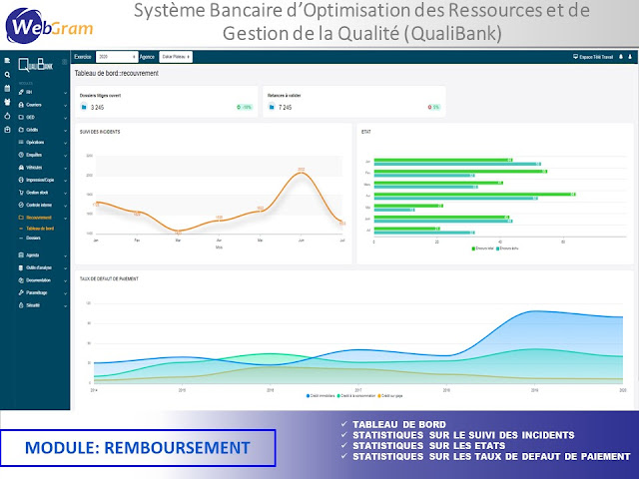Expand the Outils d'analyse chevron
The image size is (639, 479).
[x=65, y=268]
